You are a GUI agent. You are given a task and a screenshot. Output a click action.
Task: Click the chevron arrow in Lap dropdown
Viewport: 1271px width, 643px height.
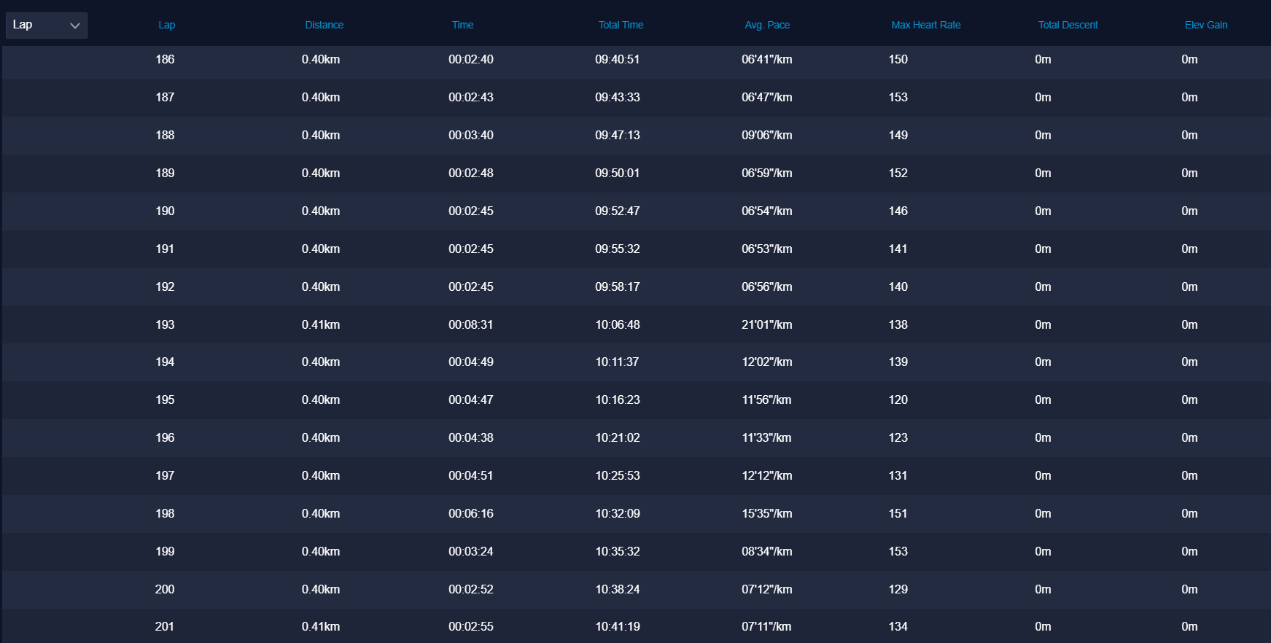(74, 26)
